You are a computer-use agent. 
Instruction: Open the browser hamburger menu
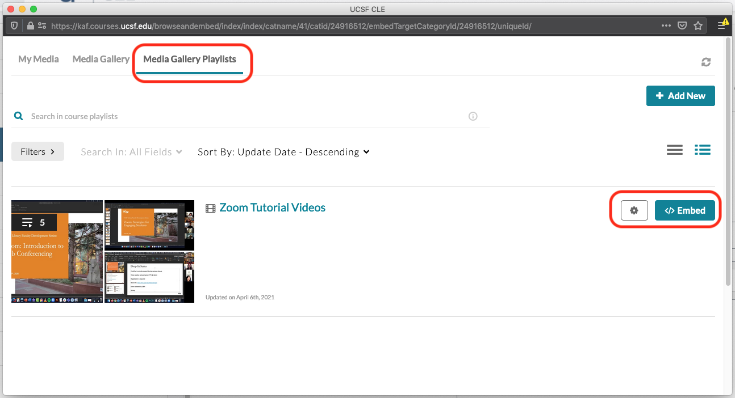(721, 26)
